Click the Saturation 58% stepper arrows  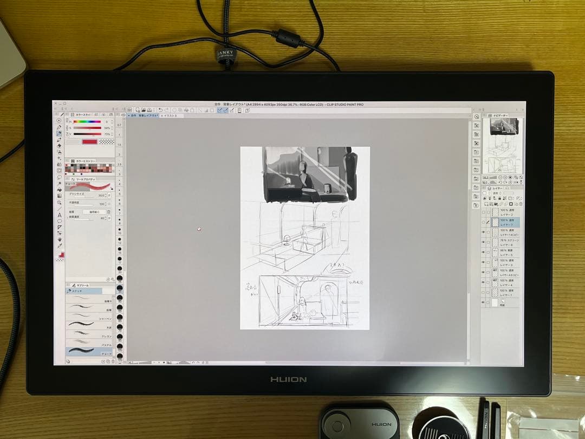tap(112, 128)
